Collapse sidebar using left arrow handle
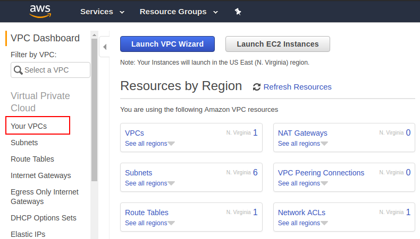 point(104,47)
